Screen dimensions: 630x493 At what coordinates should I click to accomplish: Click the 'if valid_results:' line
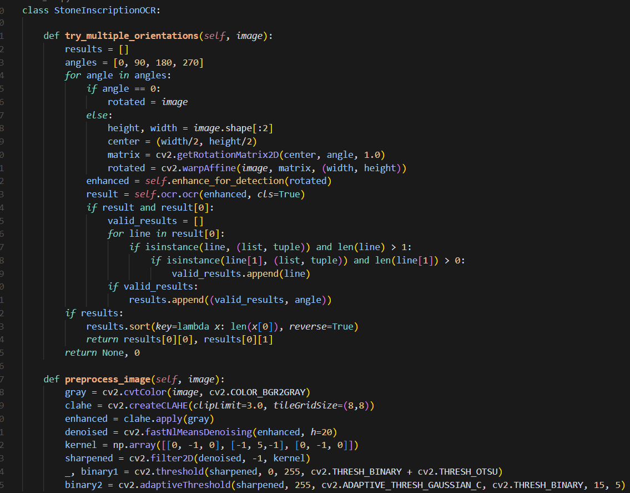point(153,287)
